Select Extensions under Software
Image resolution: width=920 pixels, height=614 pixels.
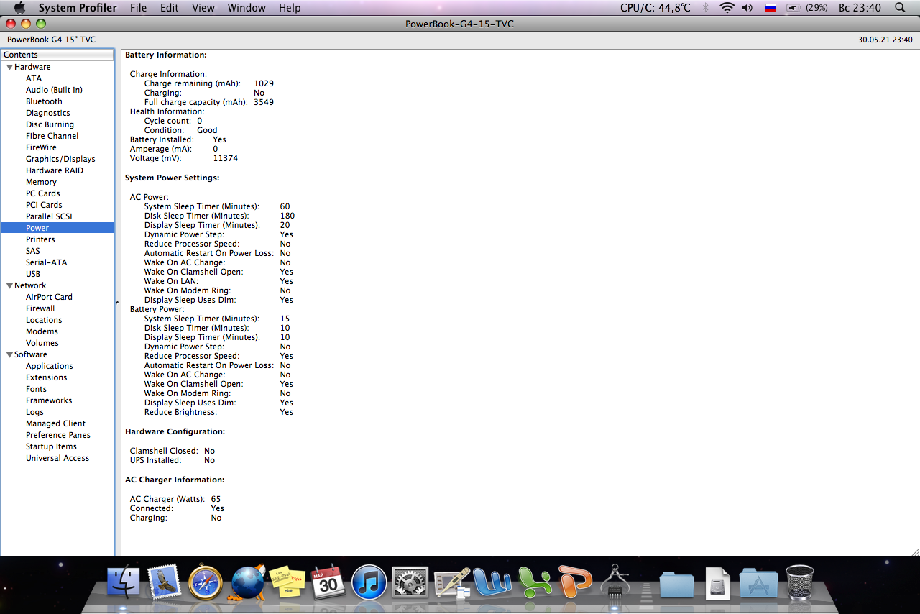click(57, 377)
